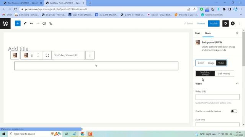Screen dimensions: 245x137
Task: Open the Copy Trading bookmark
Action: point(80,15)
